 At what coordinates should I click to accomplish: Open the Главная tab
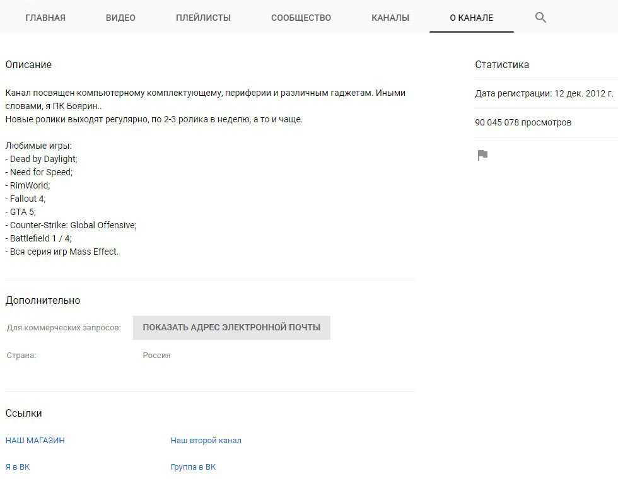point(45,18)
